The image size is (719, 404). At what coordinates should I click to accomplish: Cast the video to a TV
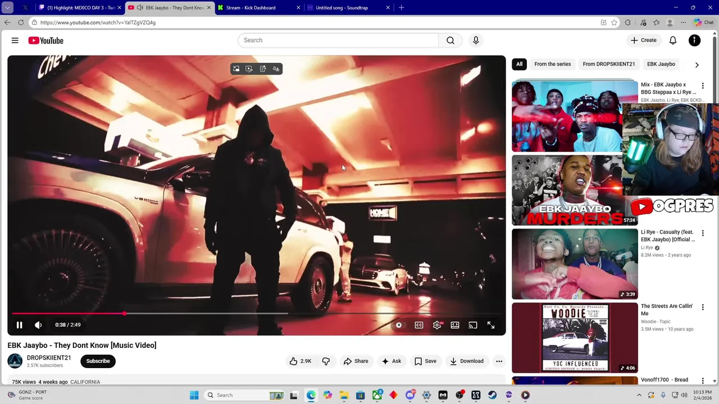tap(473, 325)
